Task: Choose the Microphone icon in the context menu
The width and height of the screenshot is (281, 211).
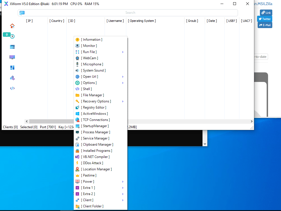Action: (x=77, y=64)
